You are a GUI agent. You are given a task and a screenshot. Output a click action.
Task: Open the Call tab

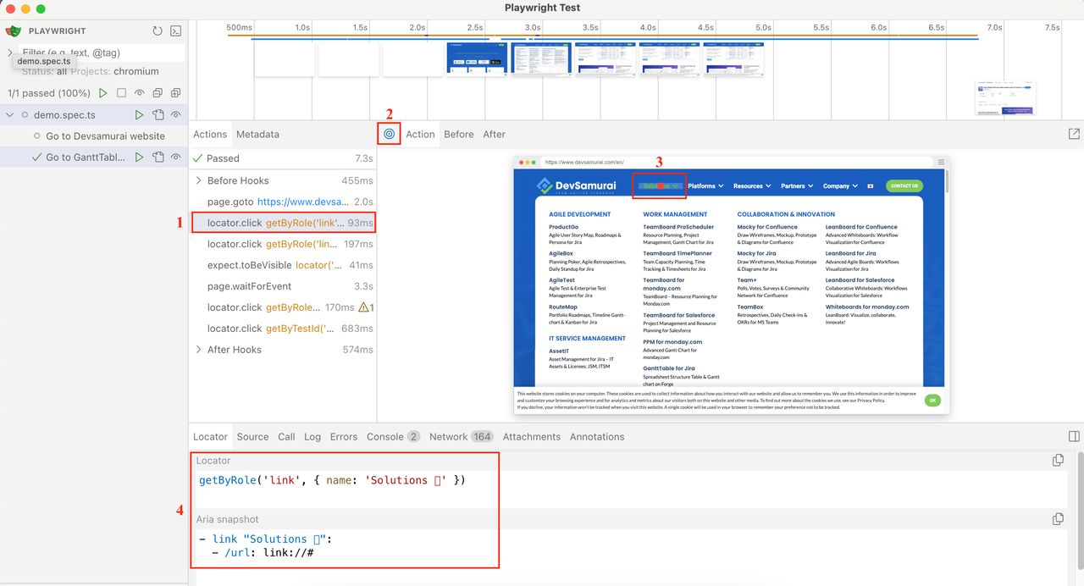click(x=286, y=437)
